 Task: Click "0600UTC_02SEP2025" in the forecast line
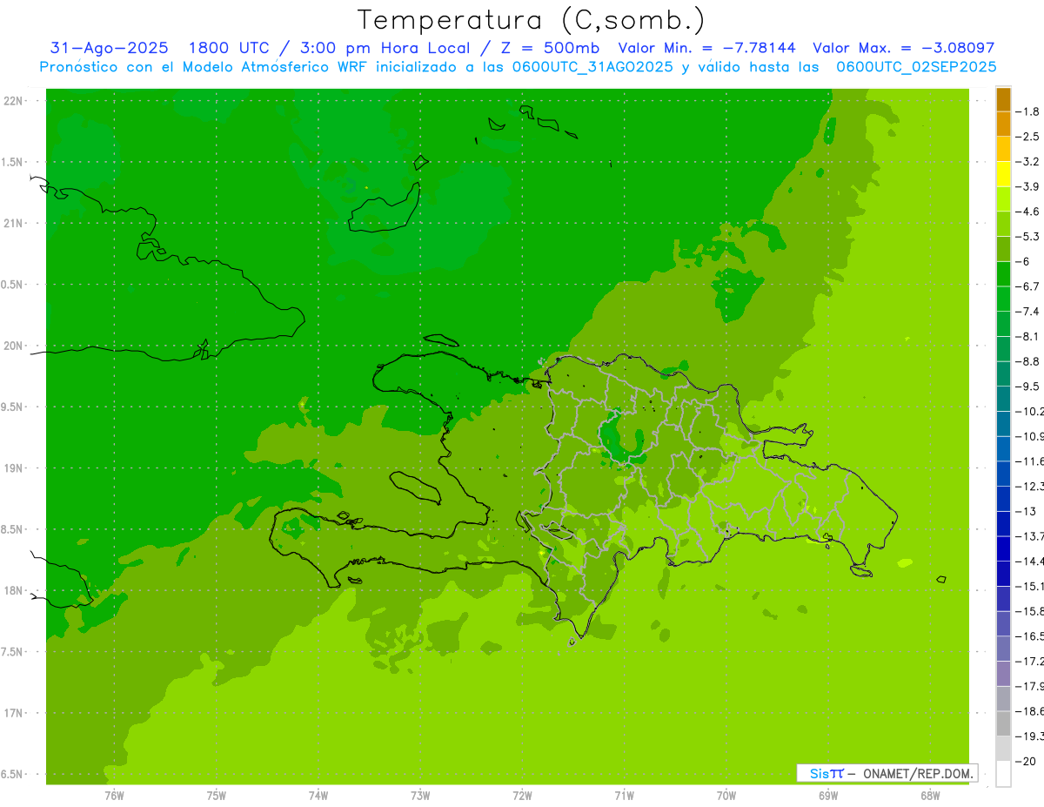click(916, 66)
